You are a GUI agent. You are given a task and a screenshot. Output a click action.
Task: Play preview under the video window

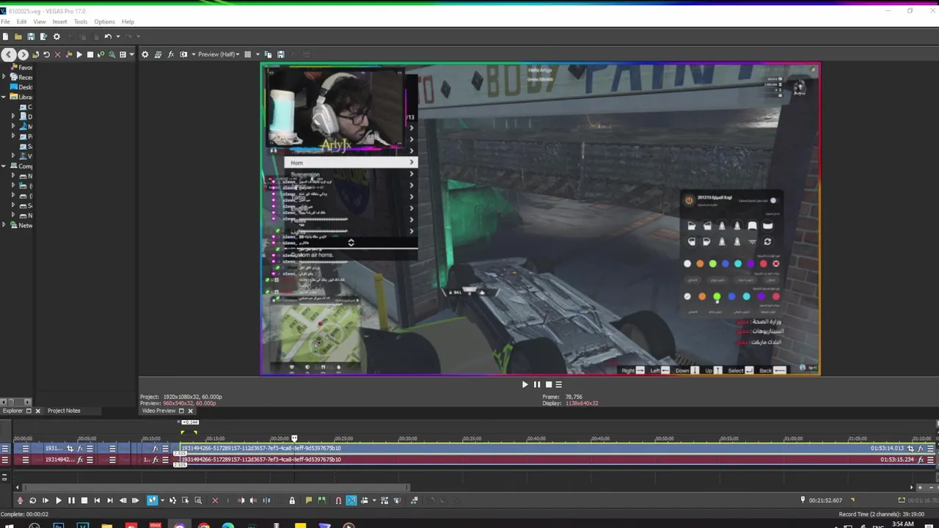pyautogui.click(x=525, y=384)
